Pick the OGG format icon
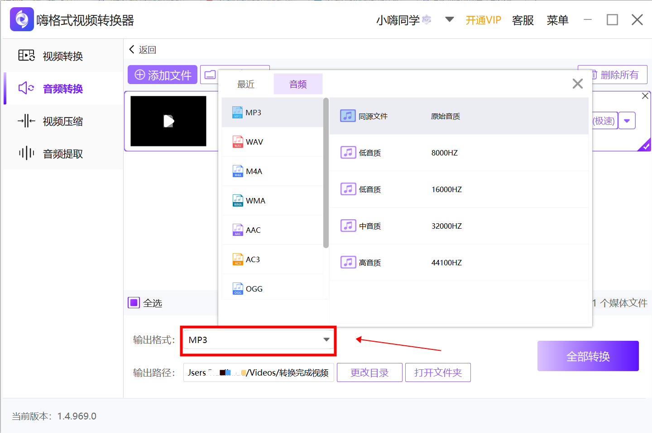Screen dimensions: 652x433 pyautogui.click(x=237, y=288)
